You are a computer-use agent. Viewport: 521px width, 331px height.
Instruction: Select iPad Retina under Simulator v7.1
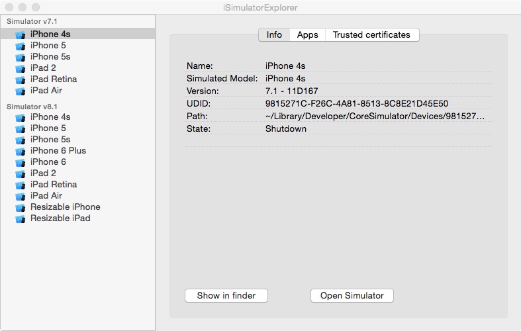click(x=77, y=79)
